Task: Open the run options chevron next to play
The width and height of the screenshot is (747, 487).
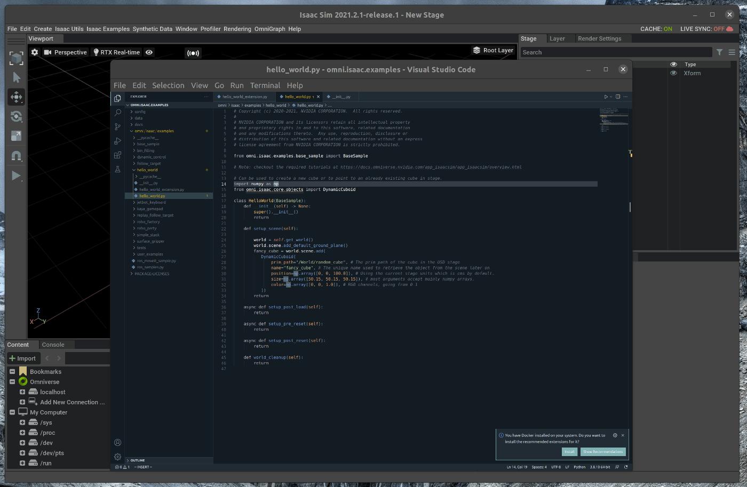Action: 611,97
